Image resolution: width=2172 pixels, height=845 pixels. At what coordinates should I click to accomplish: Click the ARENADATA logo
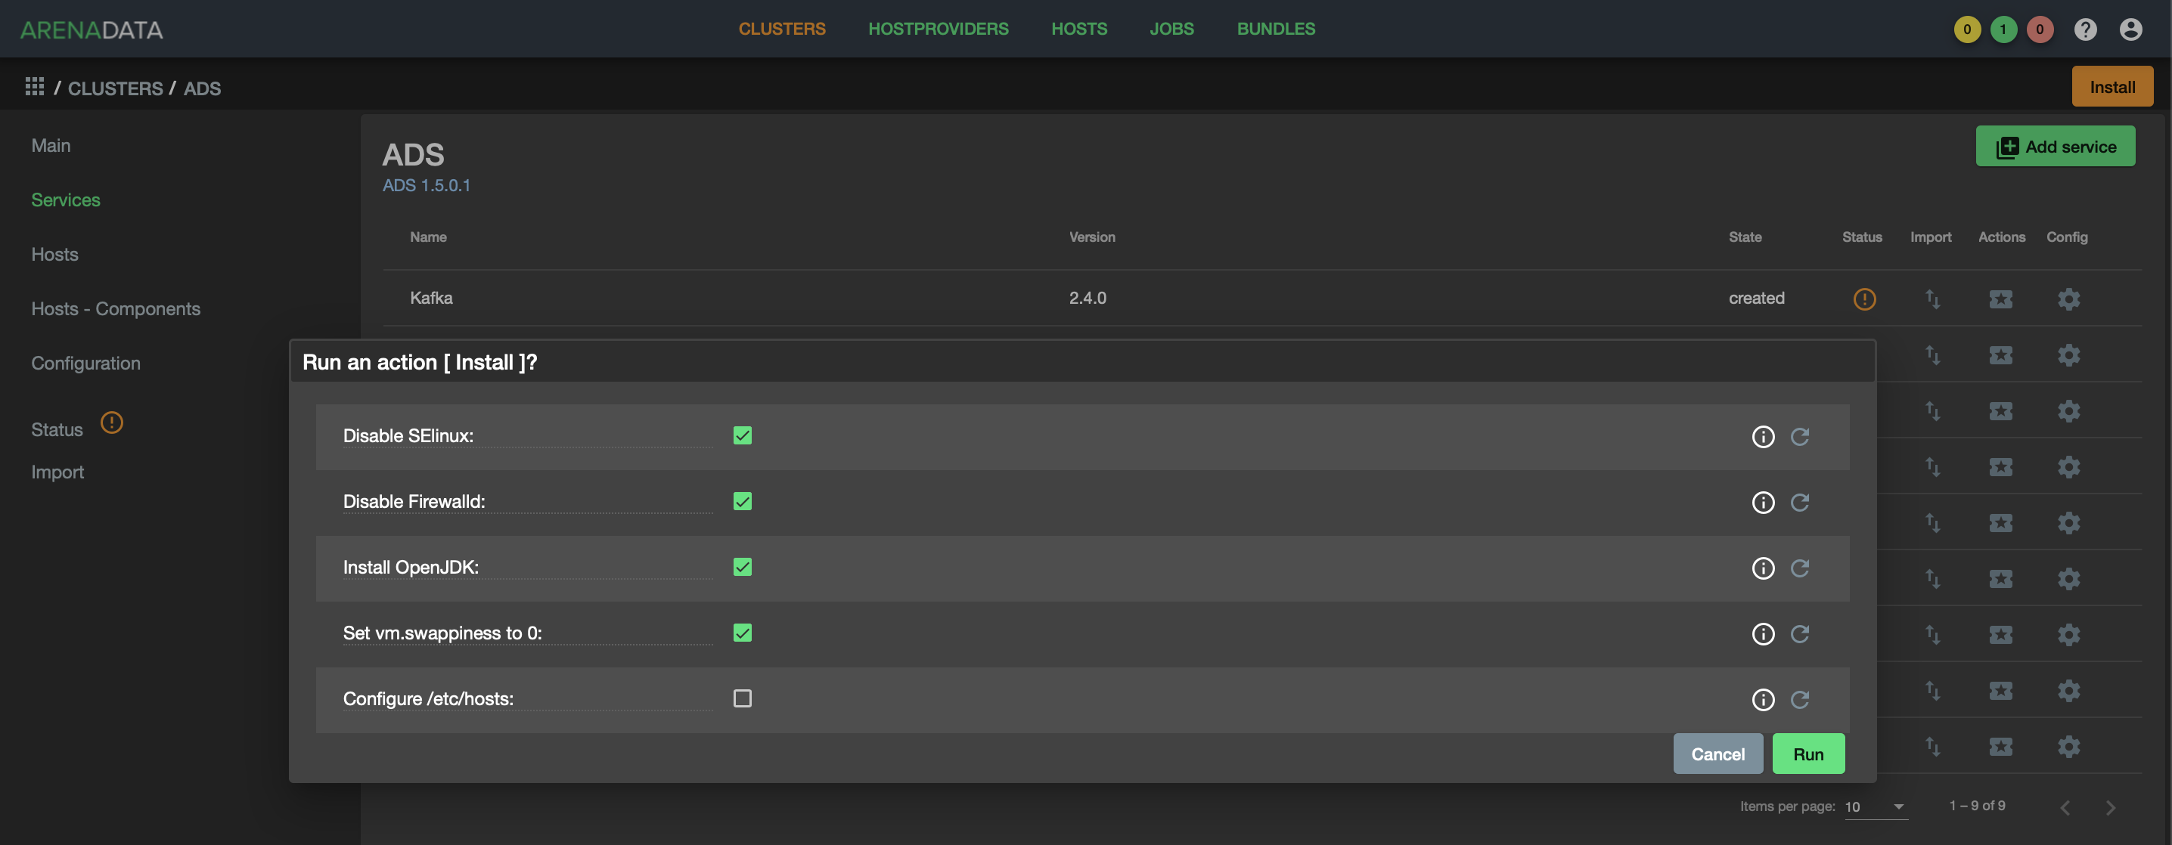(x=91, y=29)
